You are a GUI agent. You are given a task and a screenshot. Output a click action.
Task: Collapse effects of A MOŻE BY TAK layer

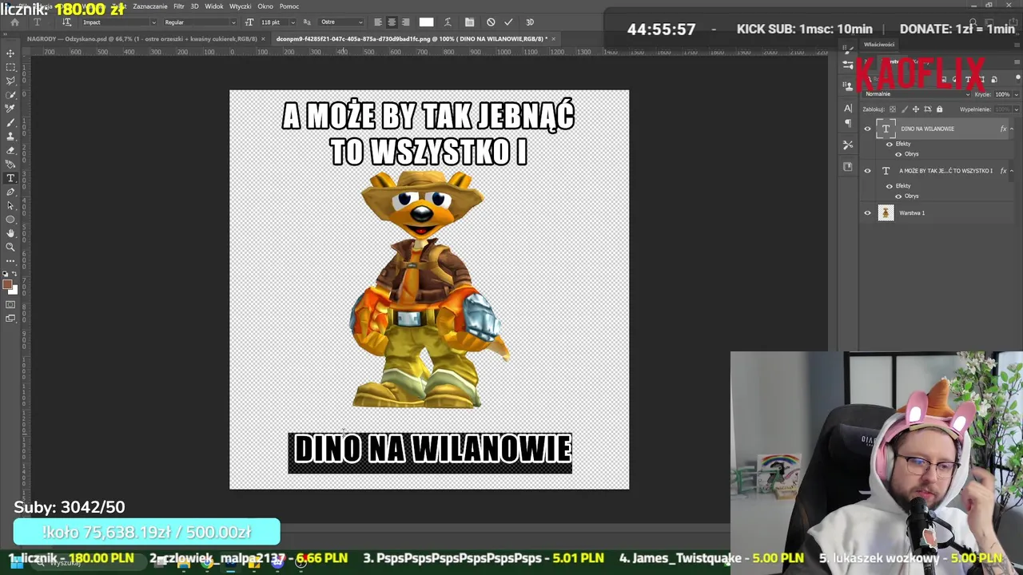(x=1011, y=171)
